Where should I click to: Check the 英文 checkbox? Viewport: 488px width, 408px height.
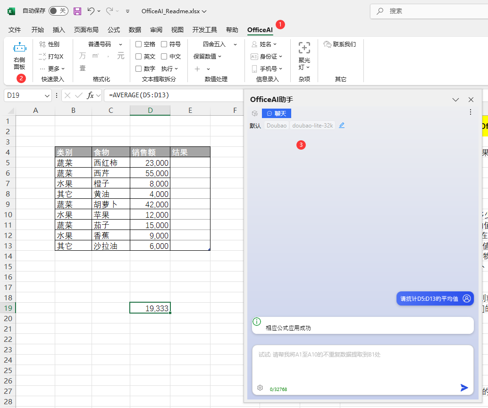[138, 56]
